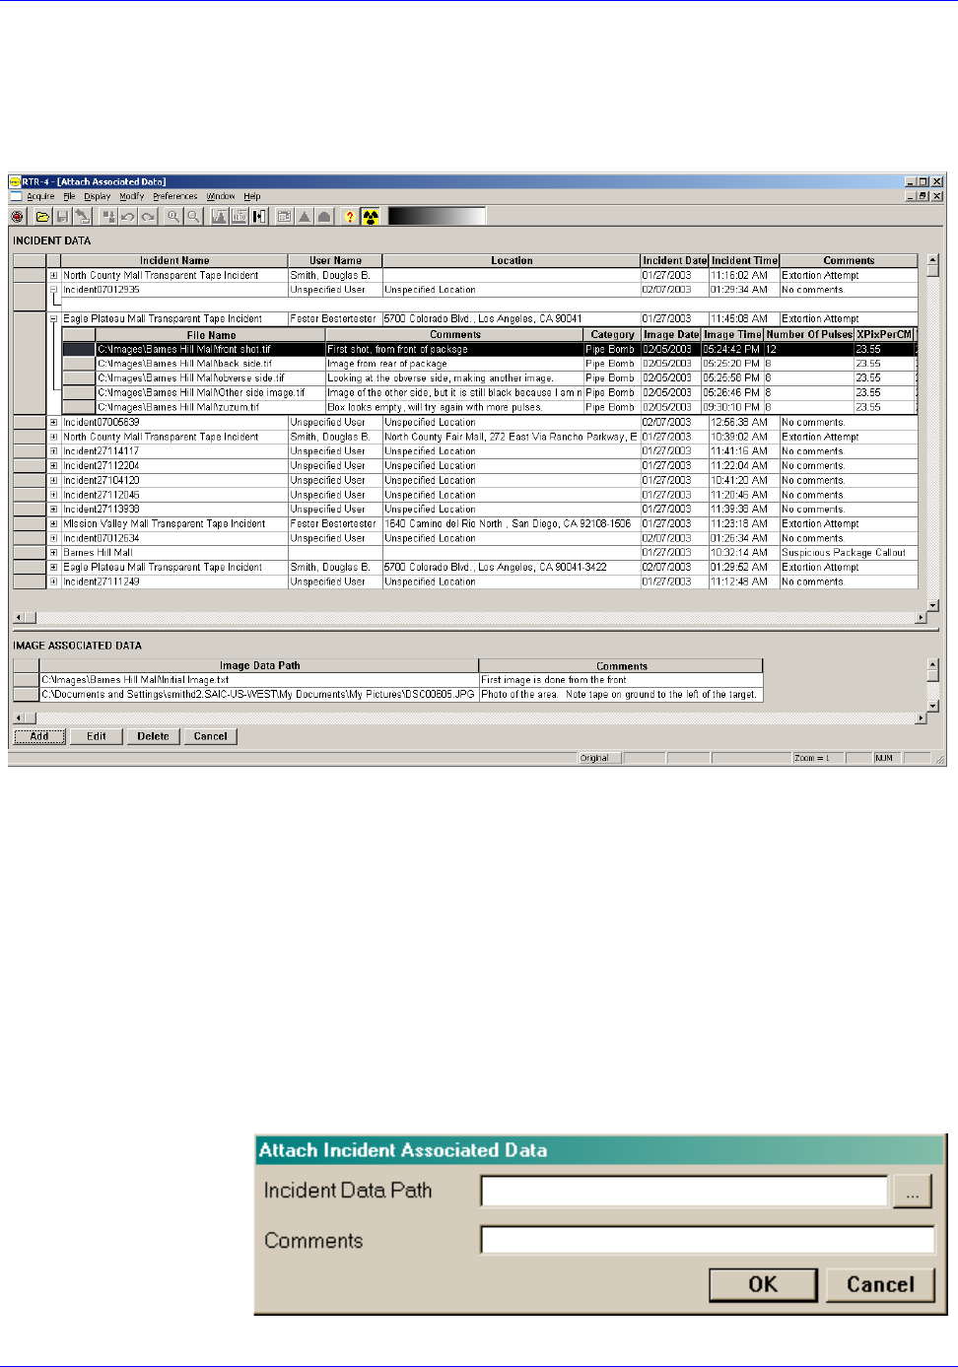Select the 'zuzum.tif' file row
This screenshot has width=958, height=1367.
click(490, 407)
